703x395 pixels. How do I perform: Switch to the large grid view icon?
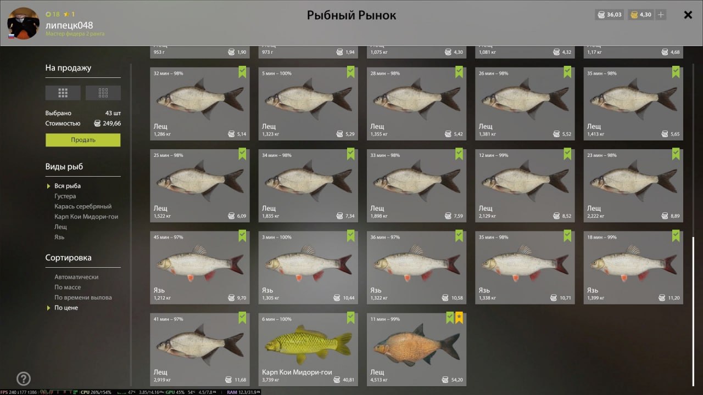click(63, 93)
